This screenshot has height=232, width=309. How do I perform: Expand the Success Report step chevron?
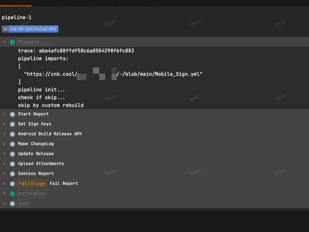pos(4,174)
